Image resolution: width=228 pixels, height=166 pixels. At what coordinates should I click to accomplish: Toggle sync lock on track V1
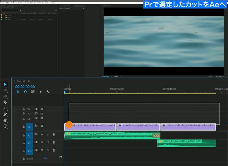(x=36, y=126)
